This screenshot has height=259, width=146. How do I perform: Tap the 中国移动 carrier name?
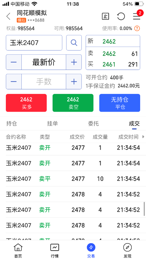20,4
